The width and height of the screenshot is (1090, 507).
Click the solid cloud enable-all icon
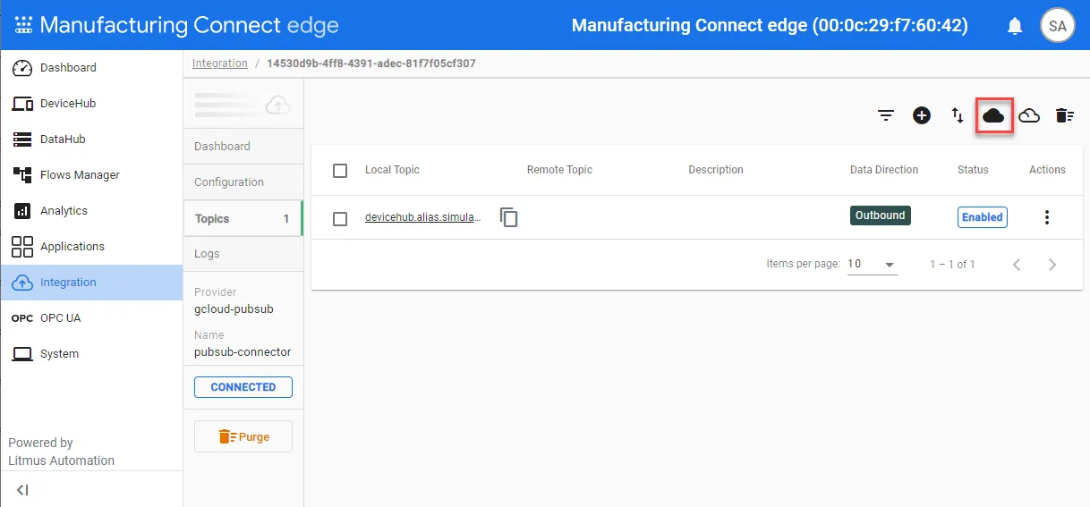[x=993, y=115]
